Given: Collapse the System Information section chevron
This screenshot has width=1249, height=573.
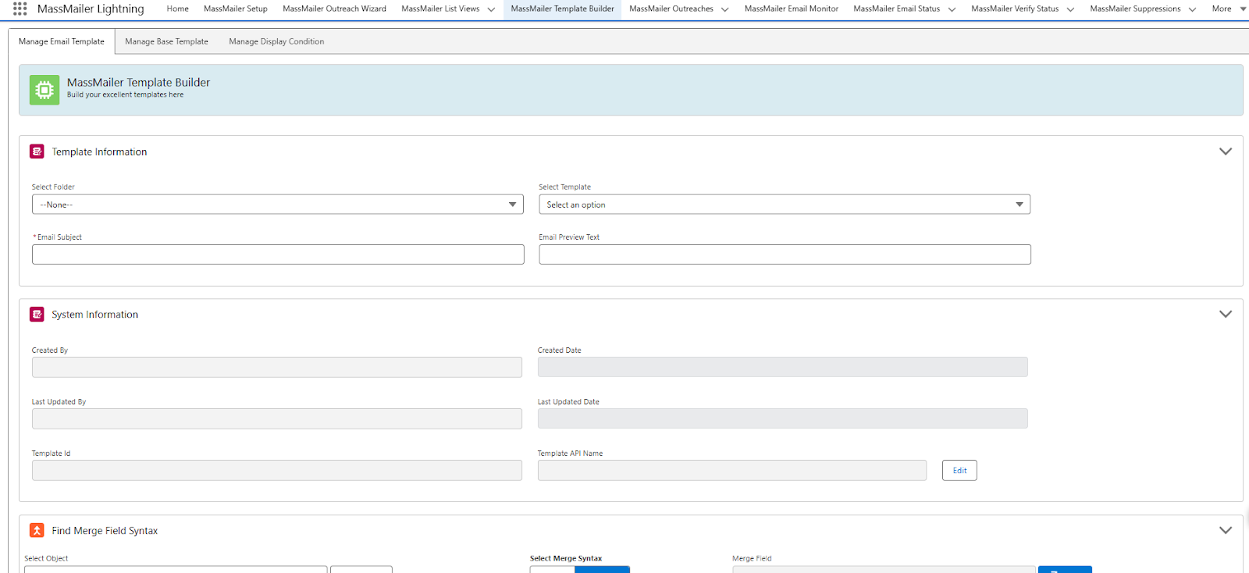Looking at the screenshot, I should 1225,314.
